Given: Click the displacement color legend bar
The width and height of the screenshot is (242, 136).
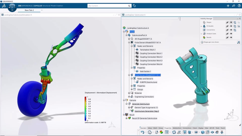Looking at the screenshot, I should click(85, 109).
